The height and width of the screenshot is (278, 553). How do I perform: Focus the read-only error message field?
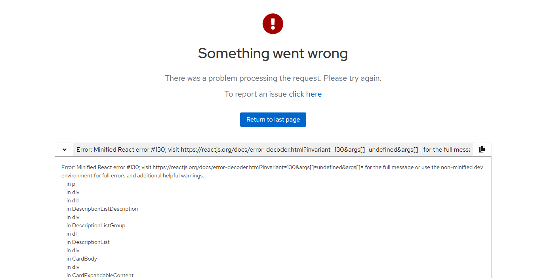pyautogui.click(x=273, y=150)
